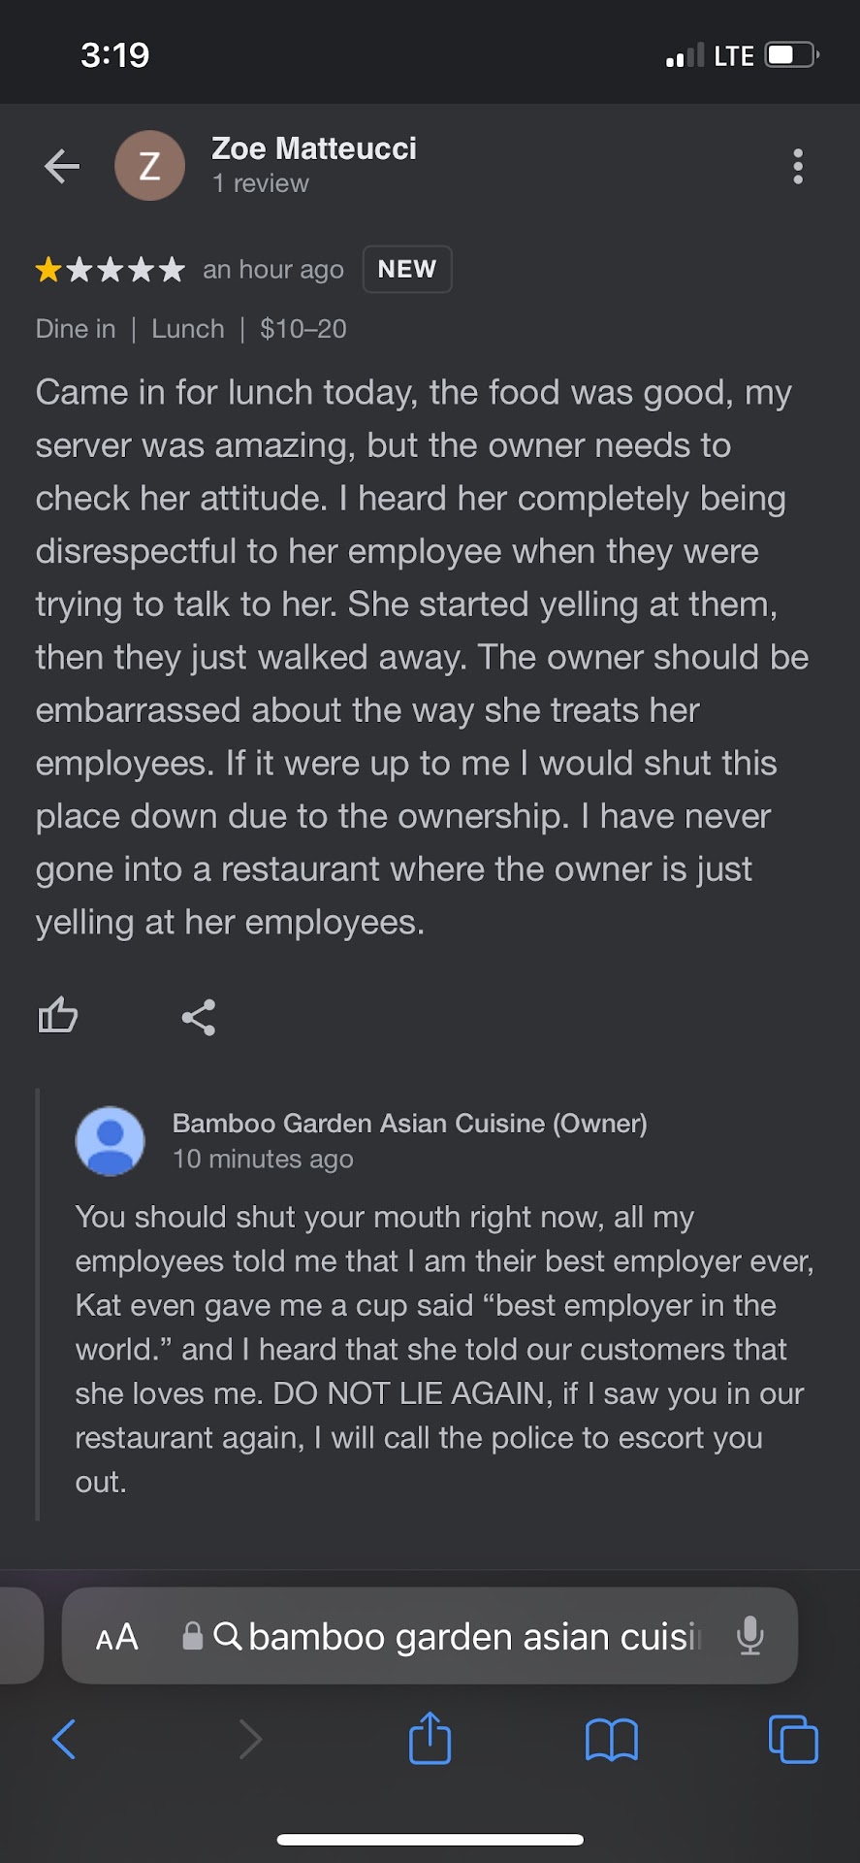Tap the Bamboo Garden owner avatar
The width and height of the screenshot is (860, 1863).
coord(111,1141)
